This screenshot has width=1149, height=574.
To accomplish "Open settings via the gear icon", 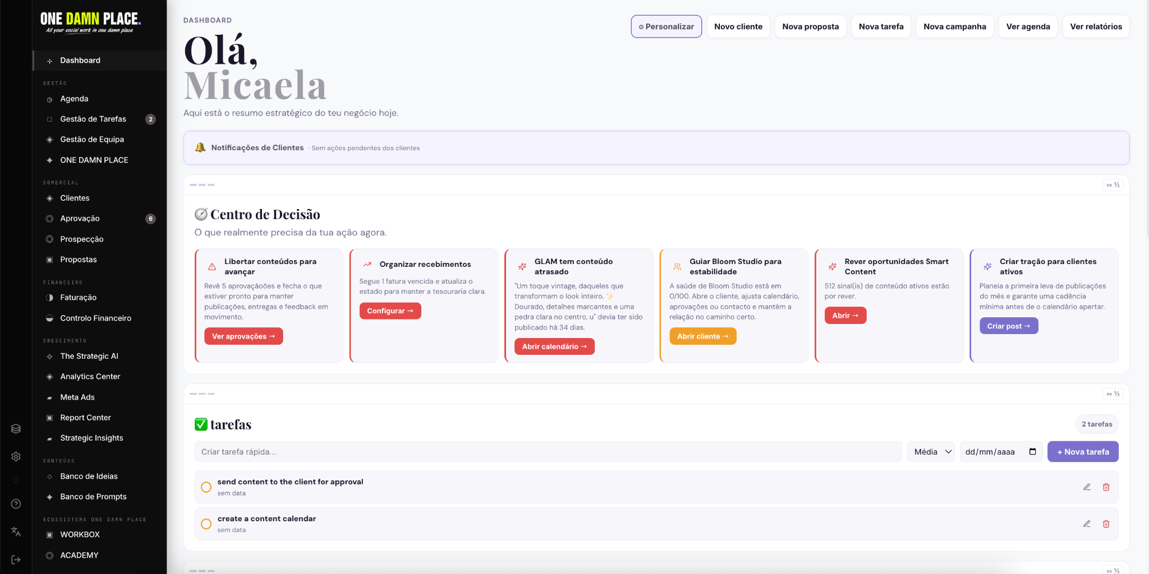I will [16, 456].
